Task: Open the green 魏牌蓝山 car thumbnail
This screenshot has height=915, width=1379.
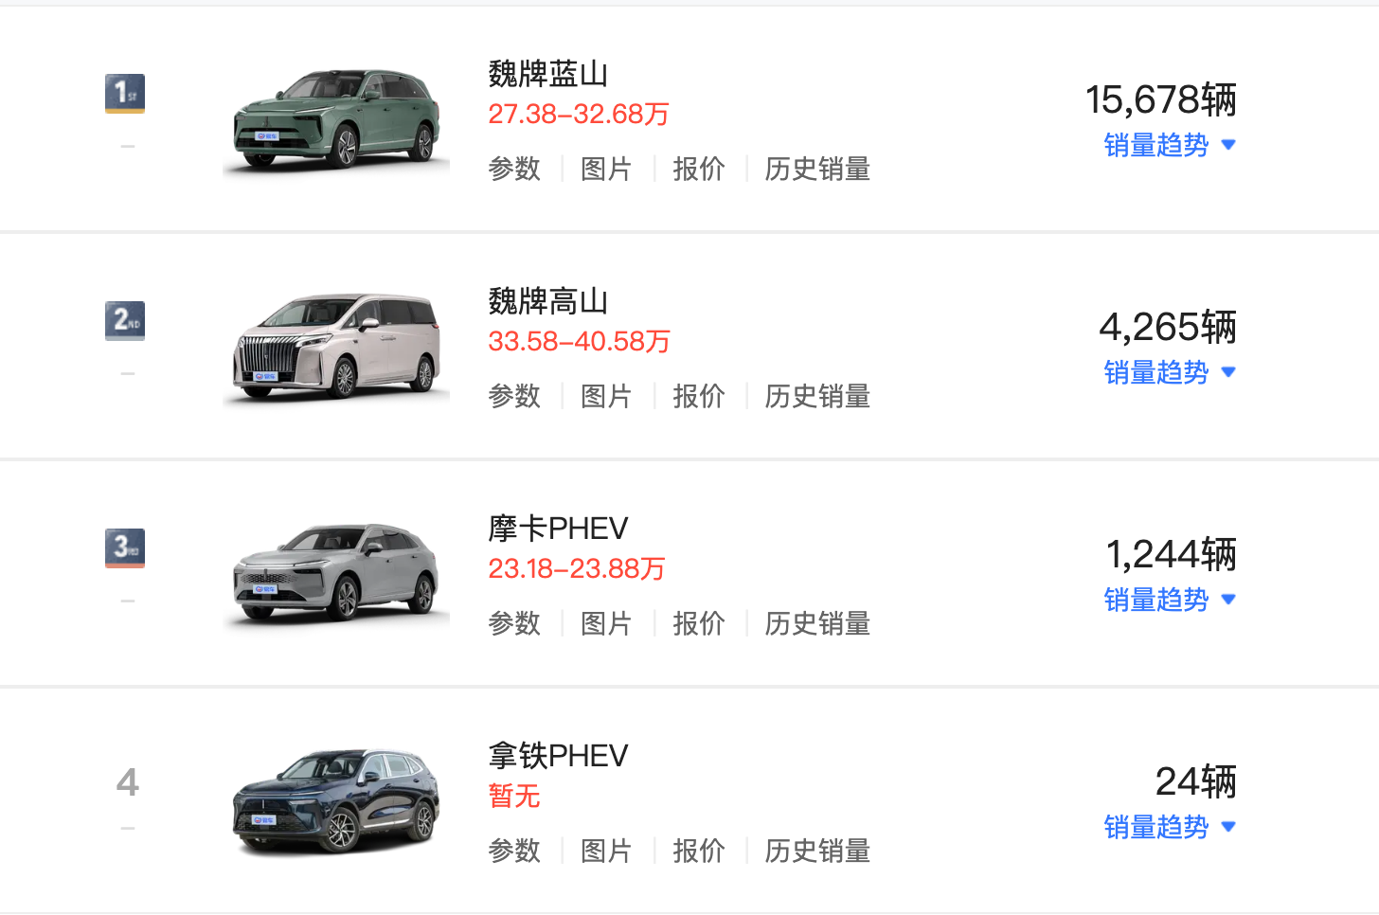Action: 336,120
